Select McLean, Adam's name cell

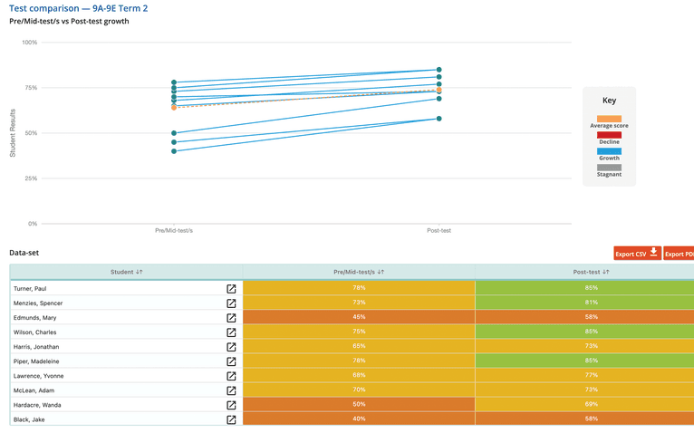pyautogui.click(x=126, y=390)
